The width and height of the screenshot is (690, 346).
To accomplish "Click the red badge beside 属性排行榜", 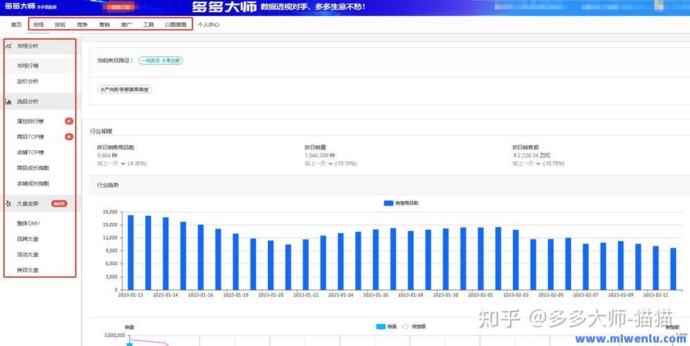I will point(69,121).
